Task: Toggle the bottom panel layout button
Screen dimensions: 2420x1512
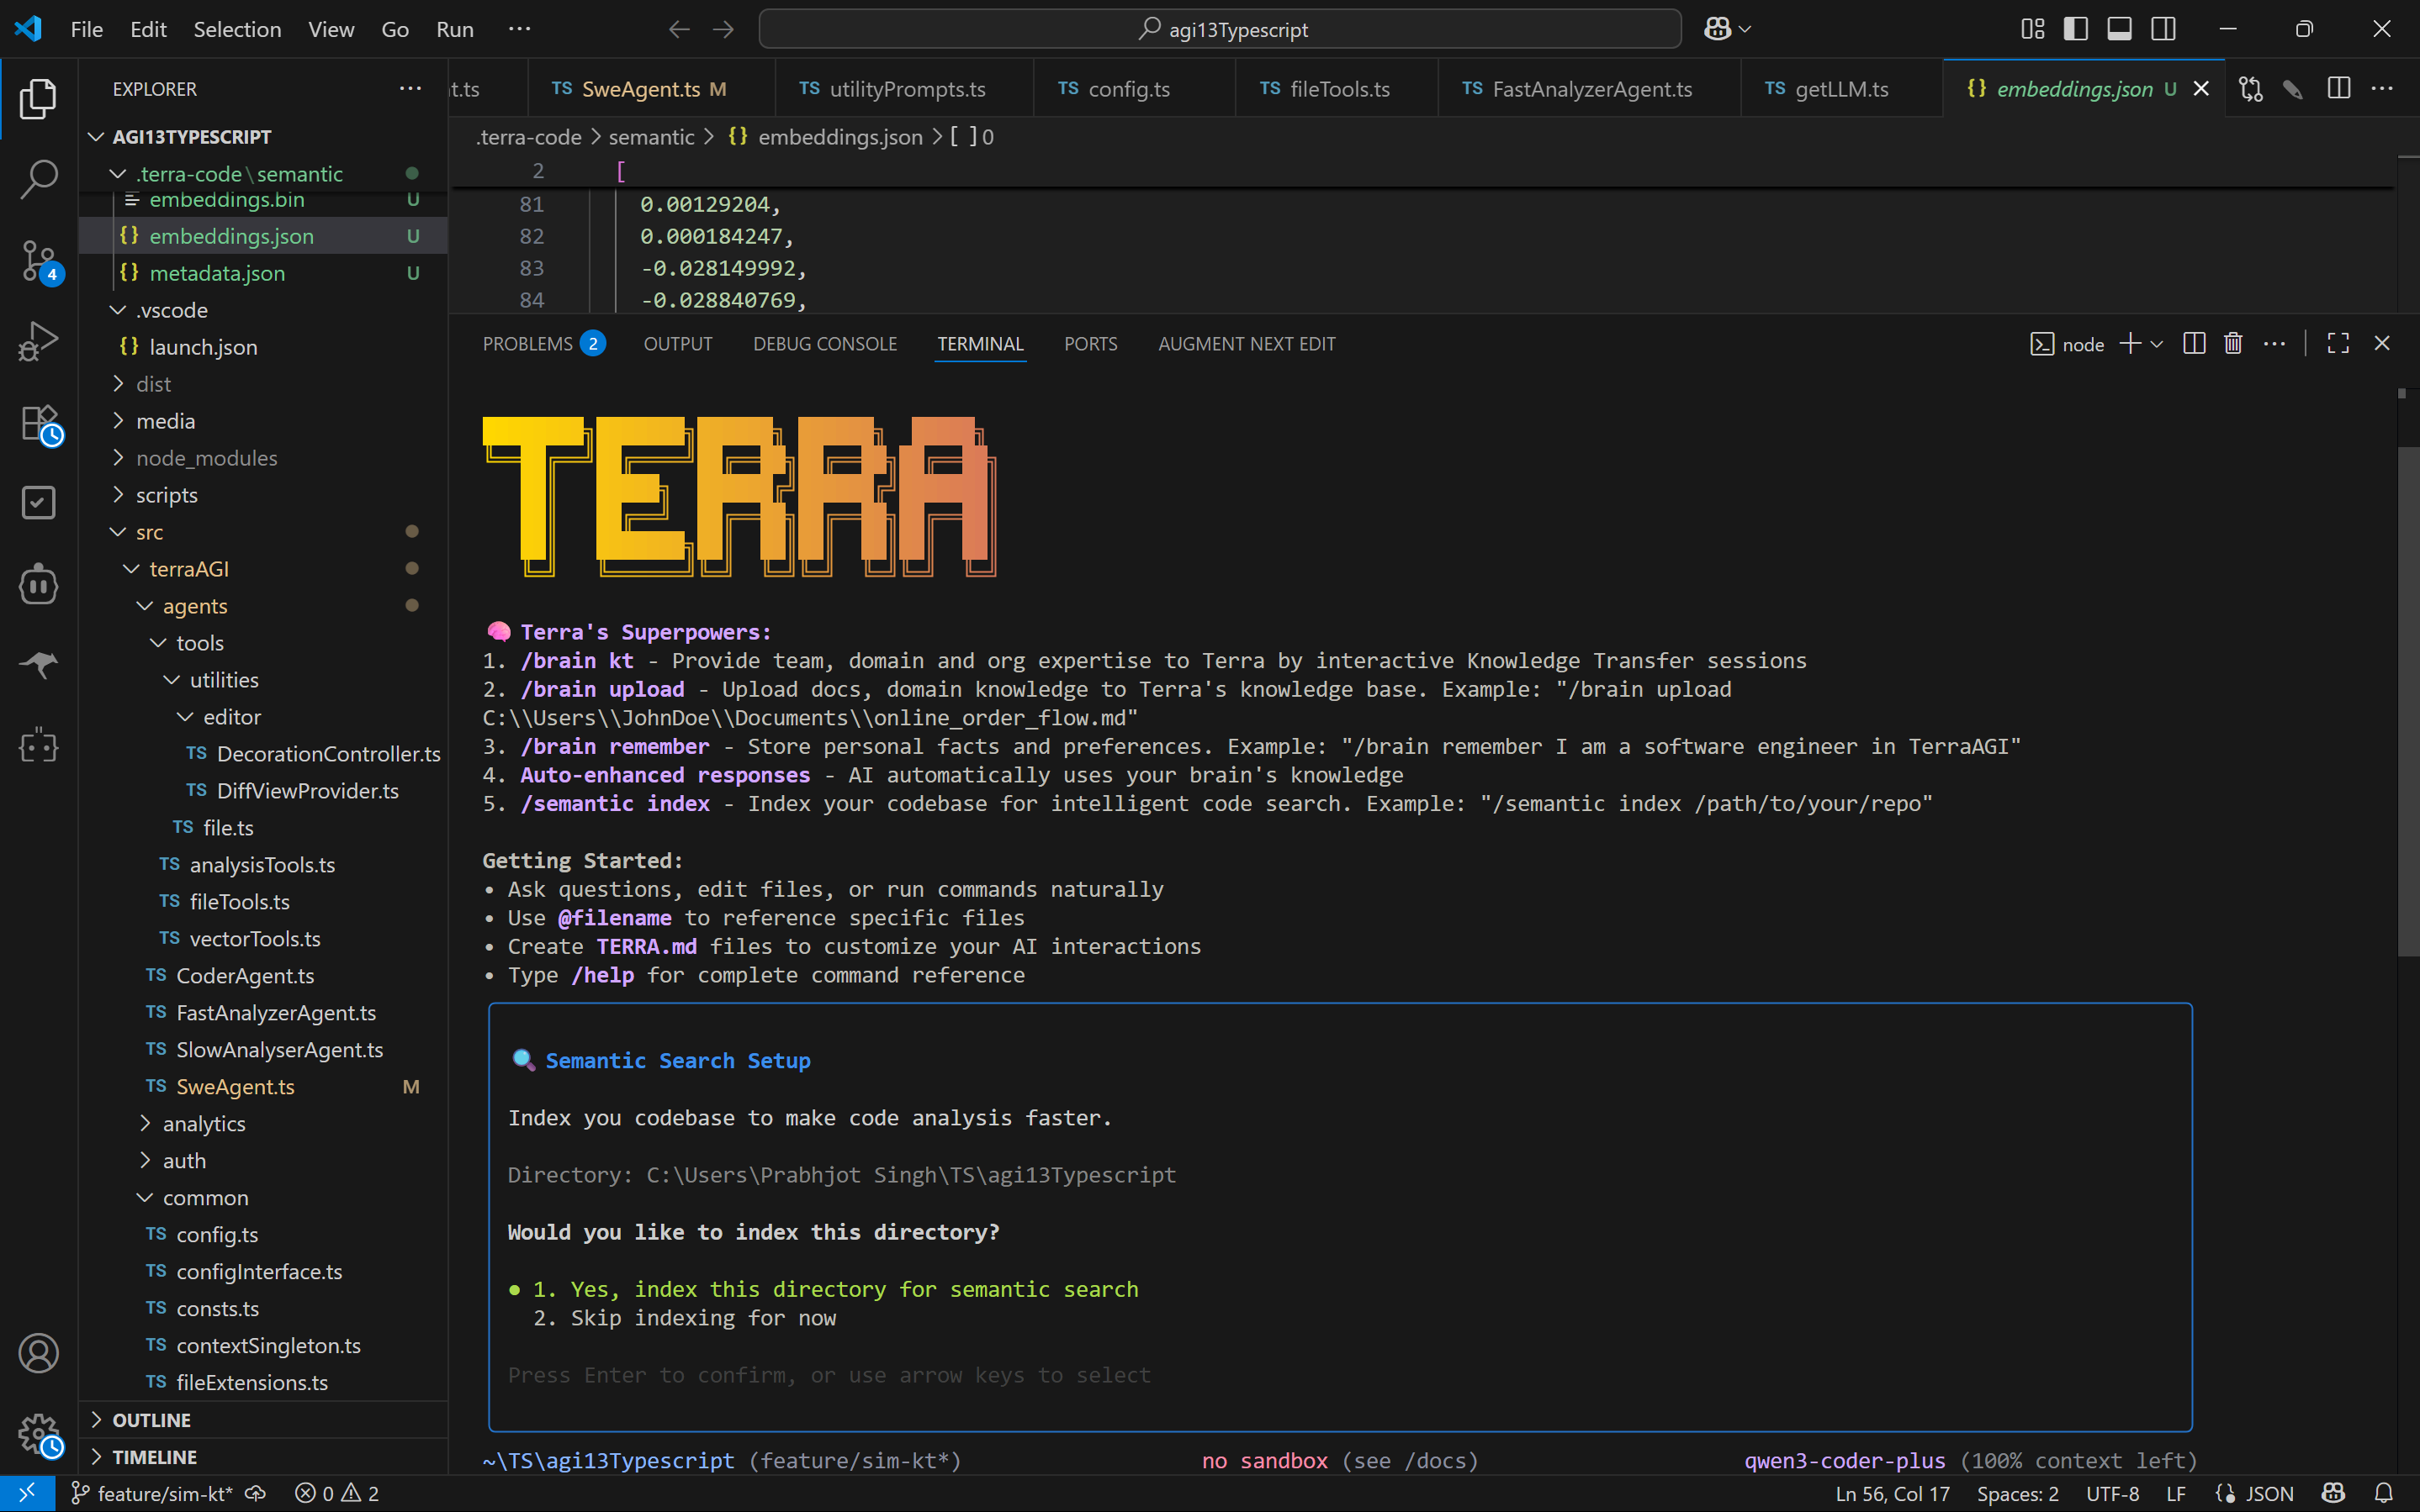Action: [x=2119, y=29]
